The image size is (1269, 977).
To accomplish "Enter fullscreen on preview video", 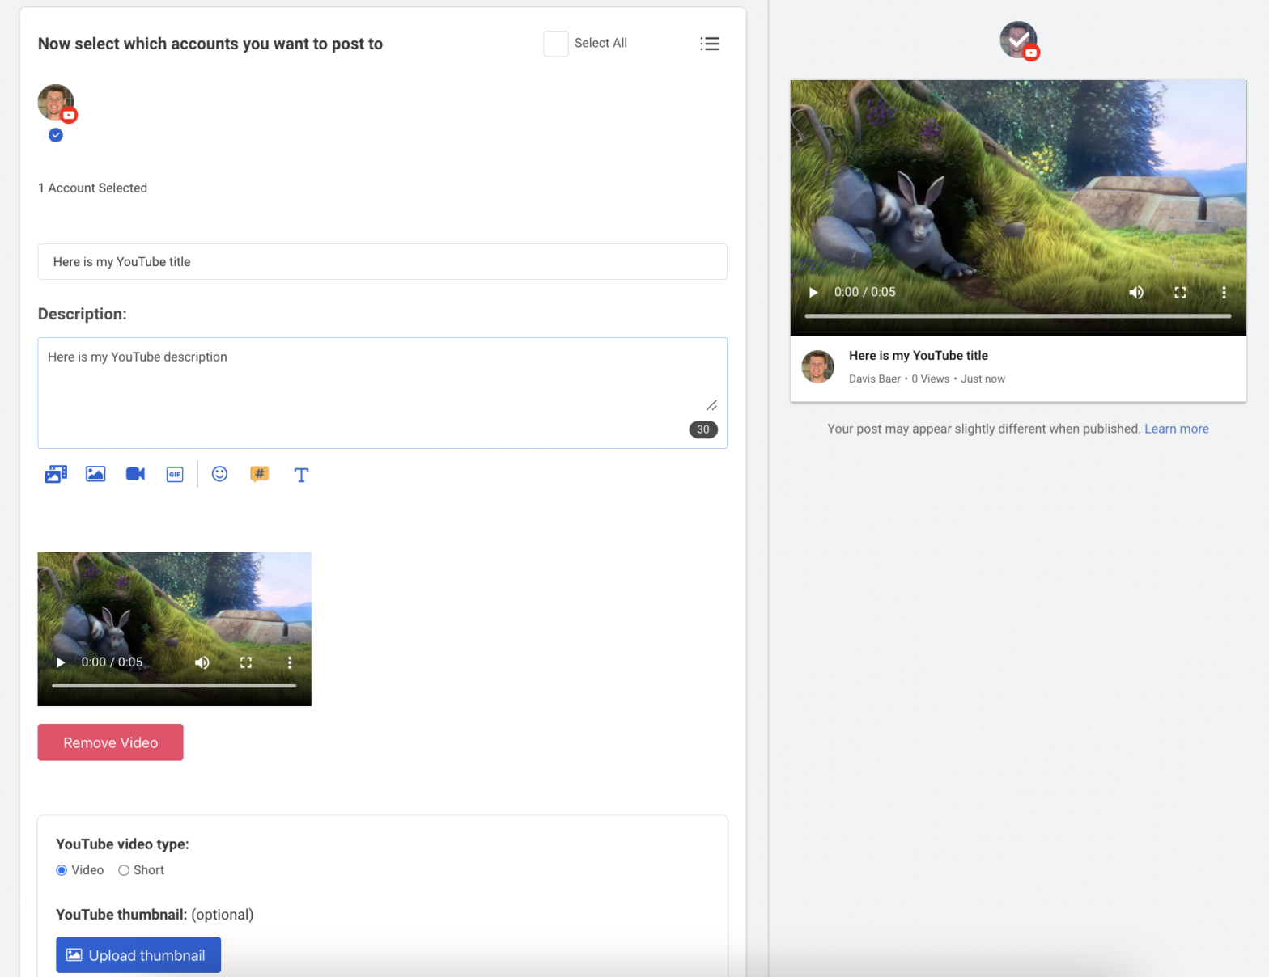I will pos(1180,292).
